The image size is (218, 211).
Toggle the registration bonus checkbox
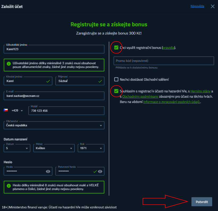pos(116,48)
